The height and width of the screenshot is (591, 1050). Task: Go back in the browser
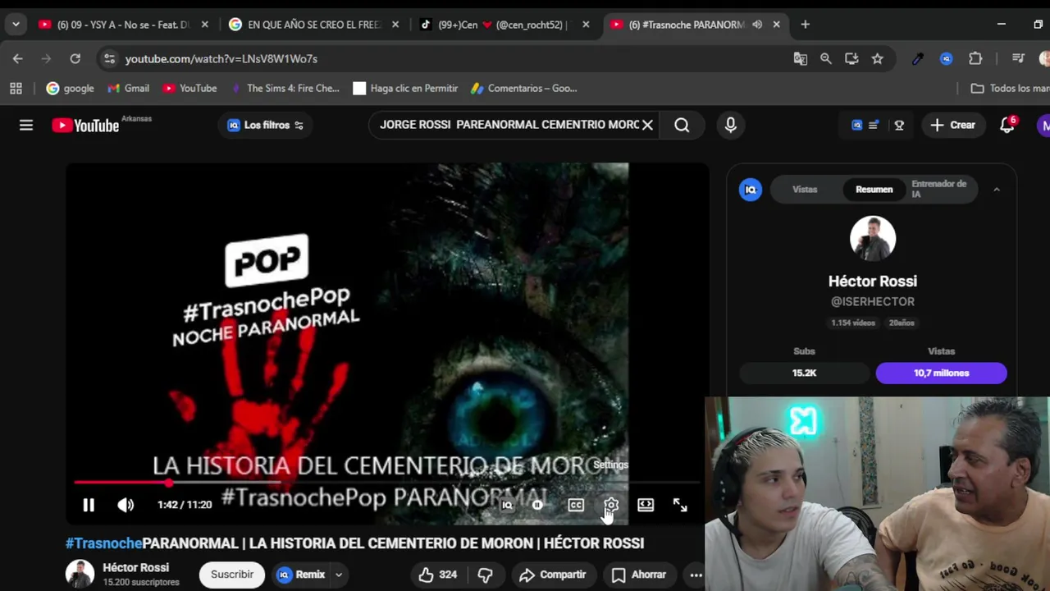pyautogui.click(x=18, y=58)
